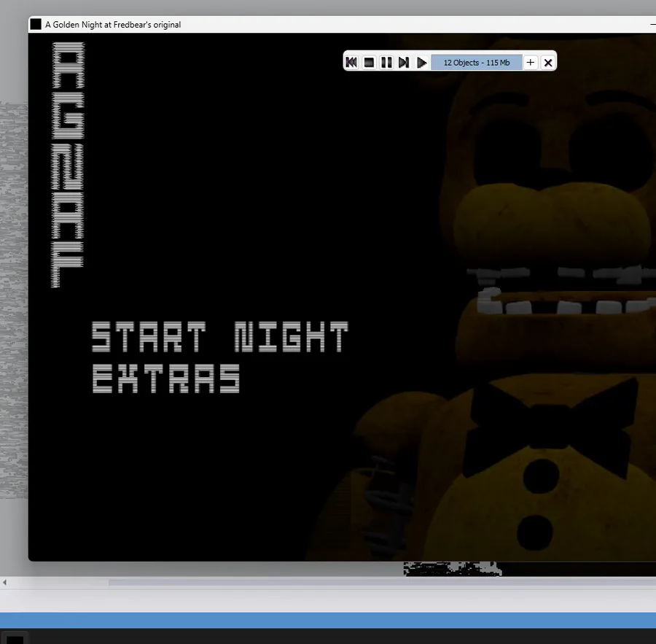Screen dimensions: 656x644
Task: Restart the application with the rewind button
Action: [x=351, y=63]
